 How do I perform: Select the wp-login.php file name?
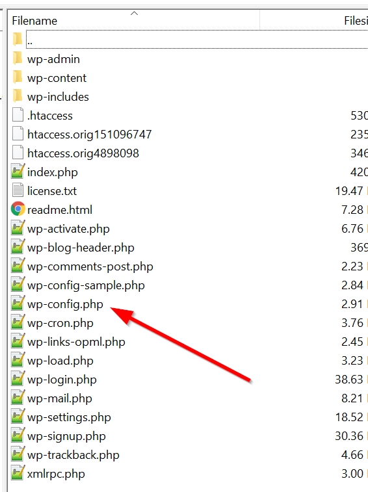coord(62,379)
